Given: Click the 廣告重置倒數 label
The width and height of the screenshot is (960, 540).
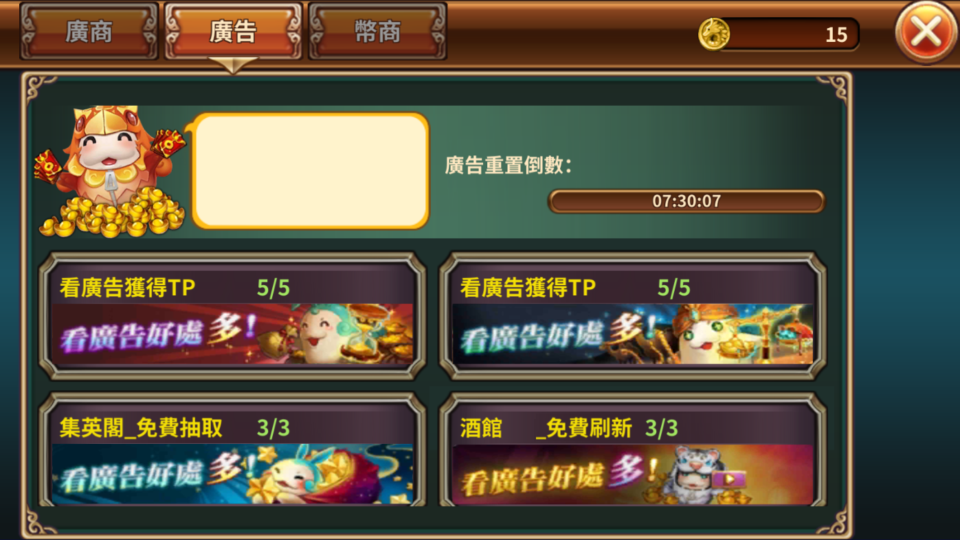Looking at the screenshot, I should 508,165.
